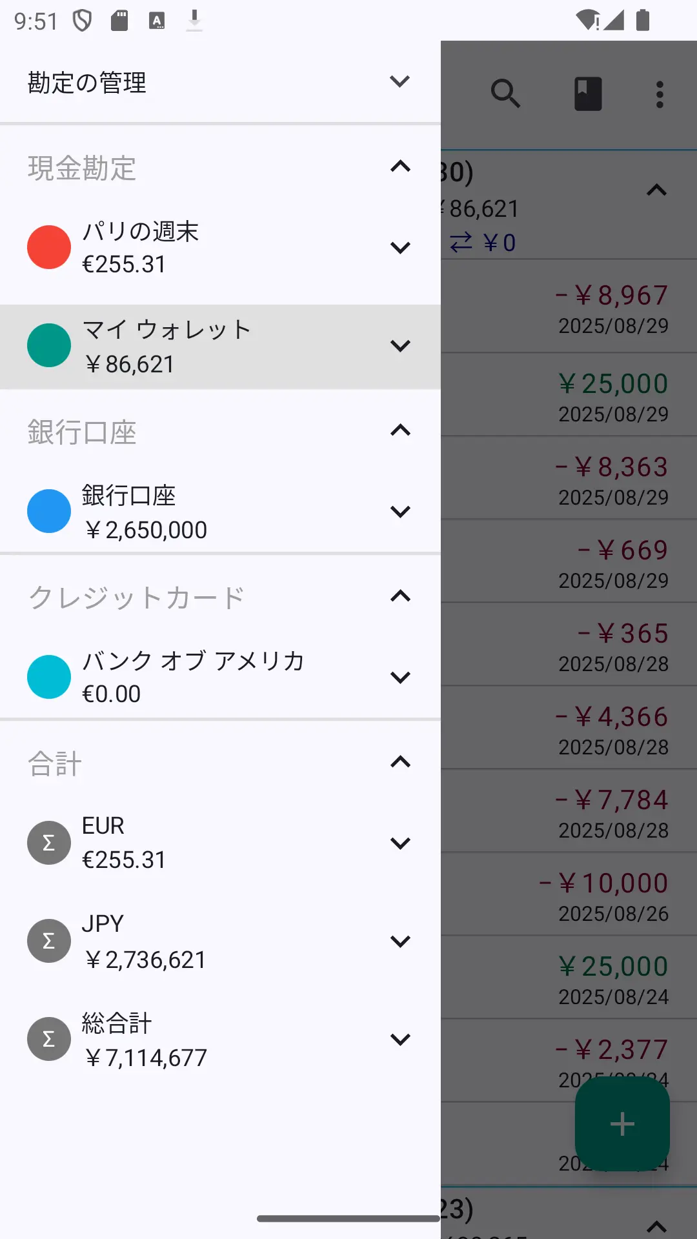Select the マイ ウォレット account
The height and width of the screenshot is (1239, 697).
click(x=220, y=347)
